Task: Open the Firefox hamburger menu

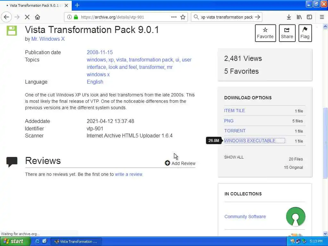Action: 322,17
